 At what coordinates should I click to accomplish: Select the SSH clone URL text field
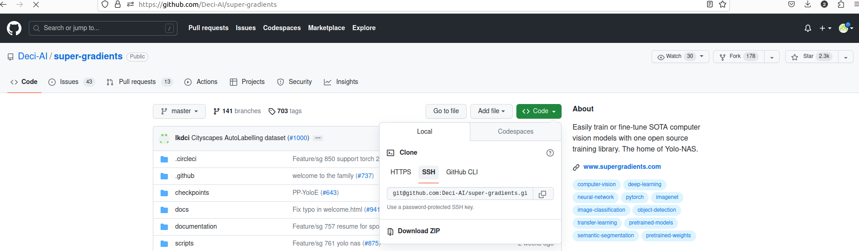click(460, 194)
